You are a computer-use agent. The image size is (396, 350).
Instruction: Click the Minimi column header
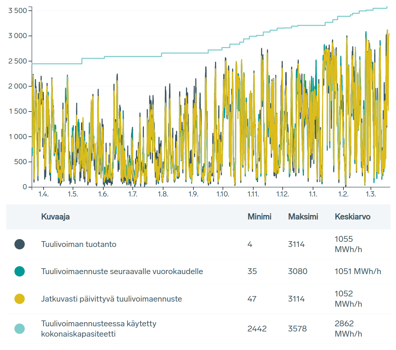click(x=259, y=217)
